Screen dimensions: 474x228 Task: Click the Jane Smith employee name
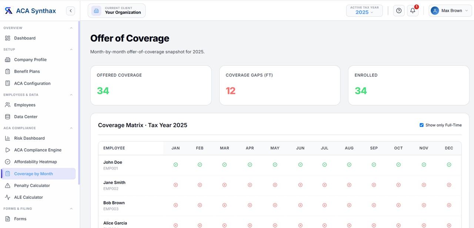click(114, 183)
